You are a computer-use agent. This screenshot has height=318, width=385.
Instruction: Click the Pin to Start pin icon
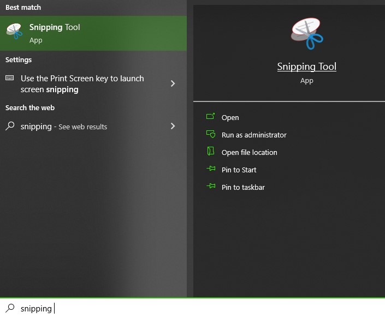[x=211, y=169]
